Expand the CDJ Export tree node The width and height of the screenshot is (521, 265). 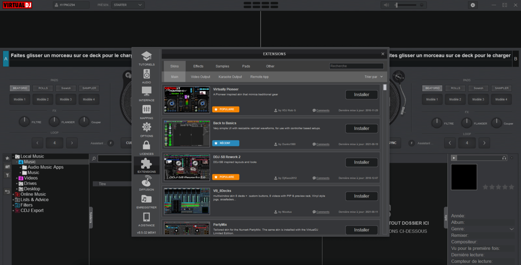(13, 210)
